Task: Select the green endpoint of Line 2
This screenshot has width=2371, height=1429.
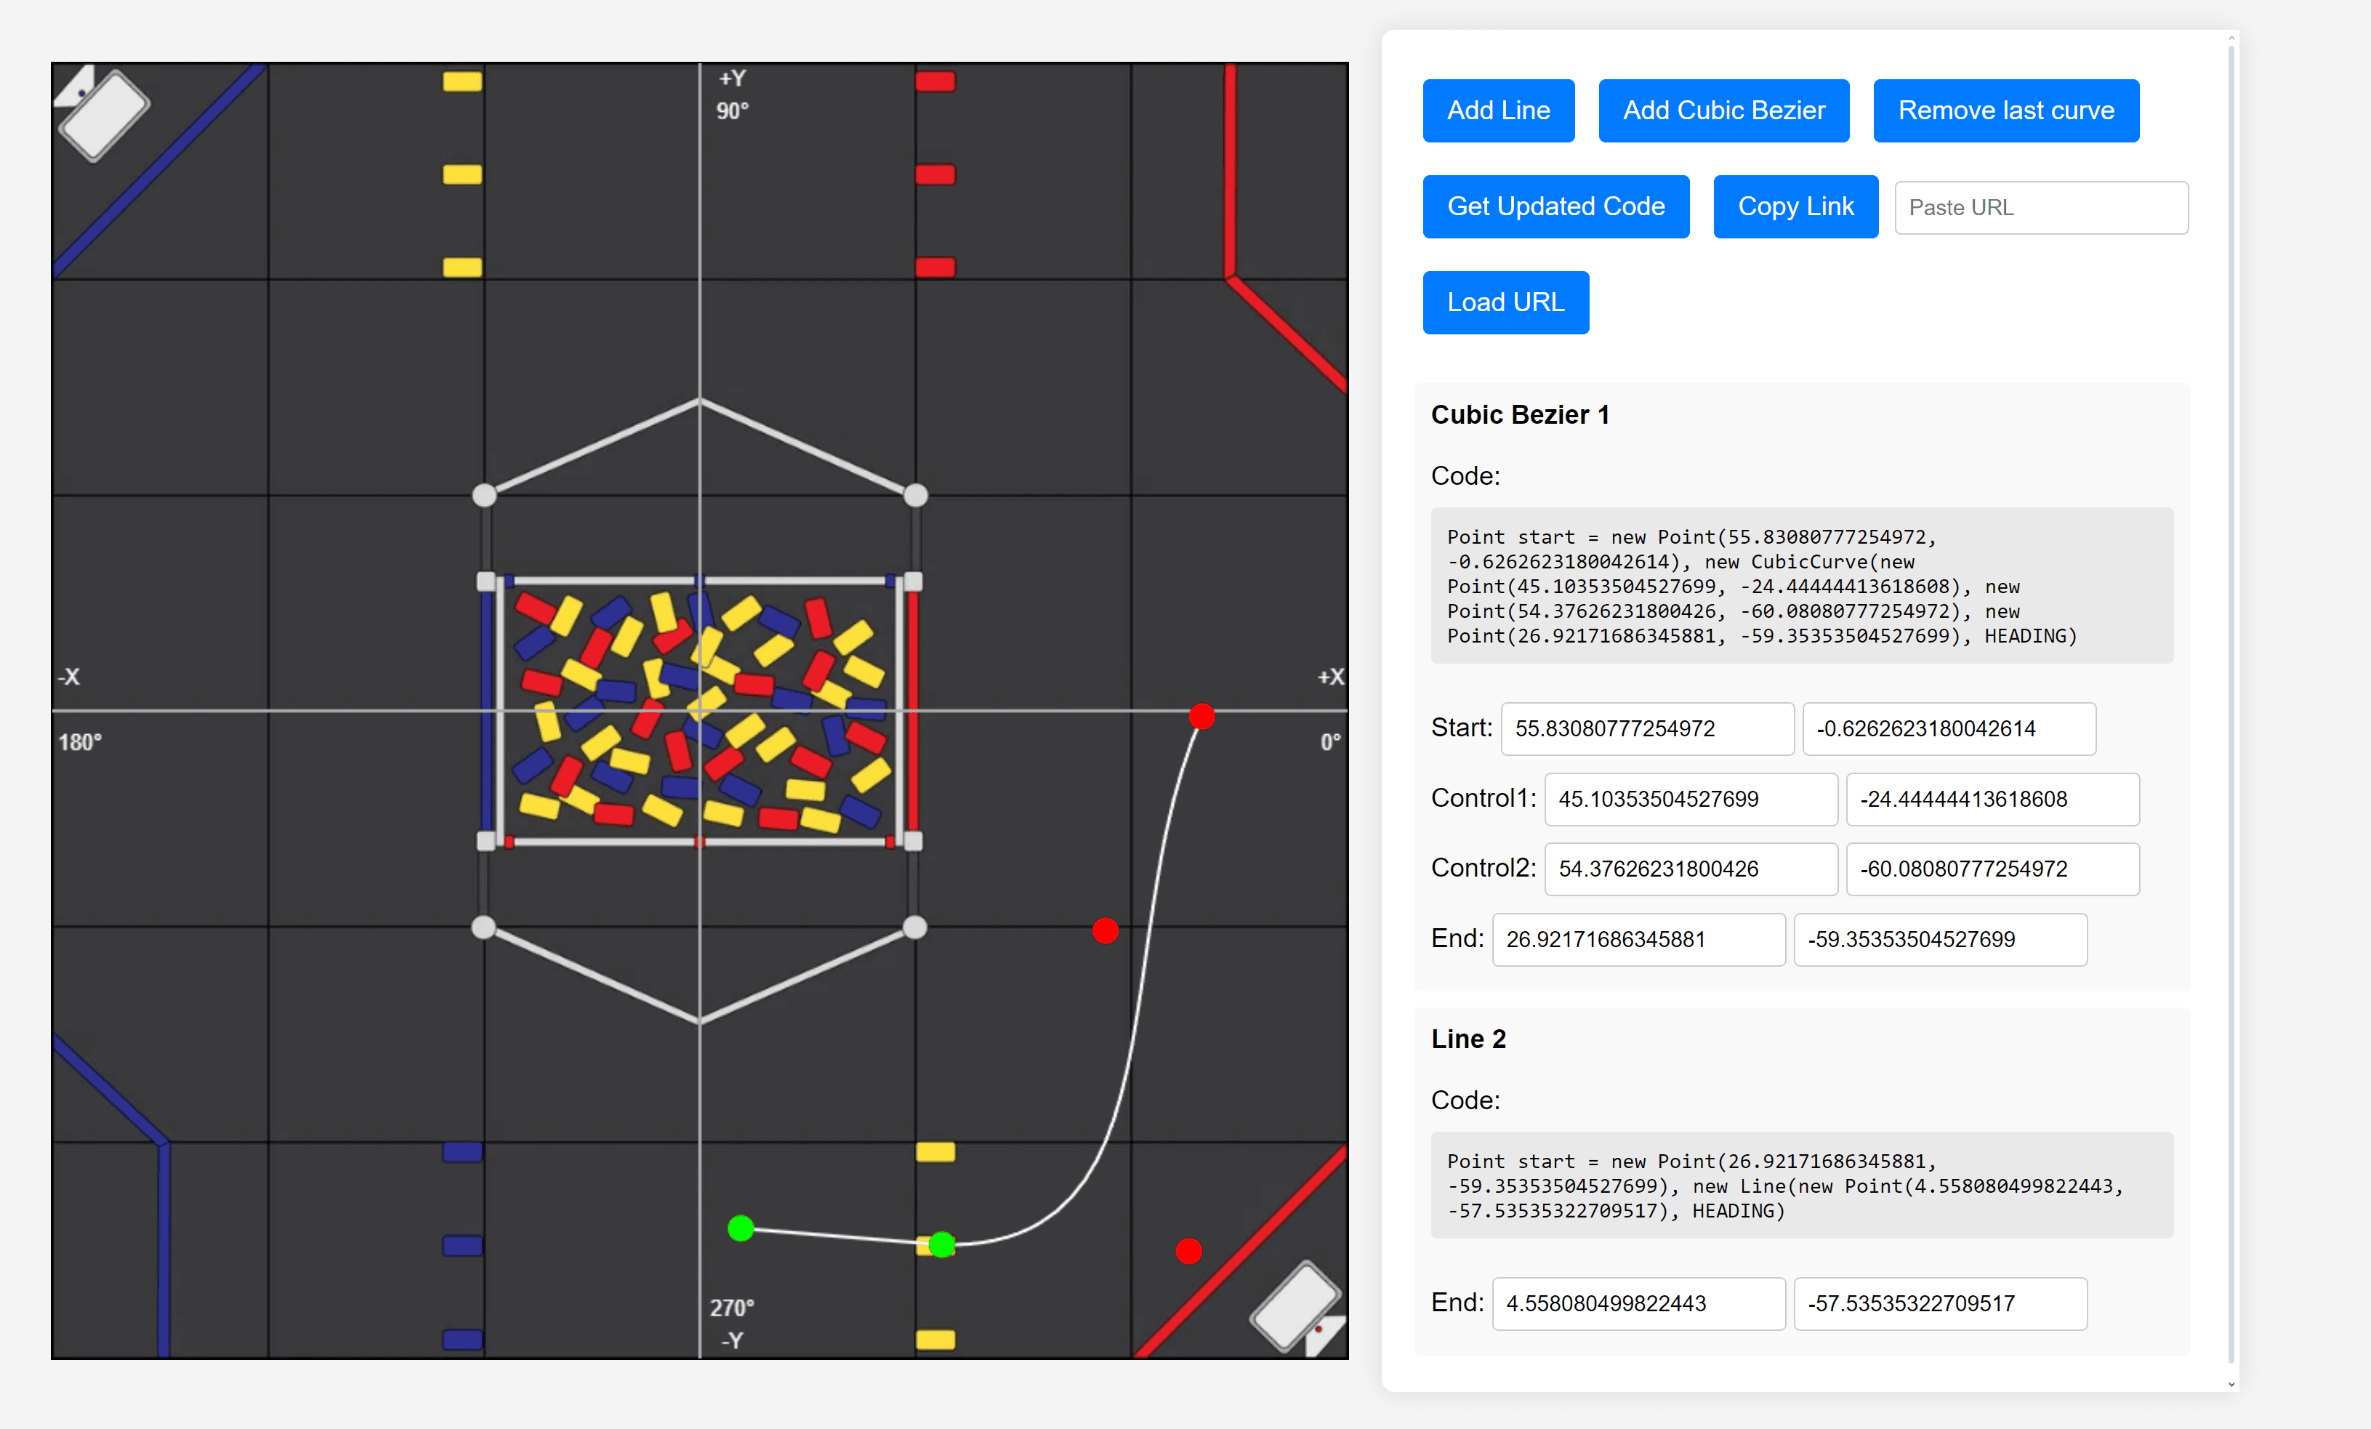Action: [742, 1229]
